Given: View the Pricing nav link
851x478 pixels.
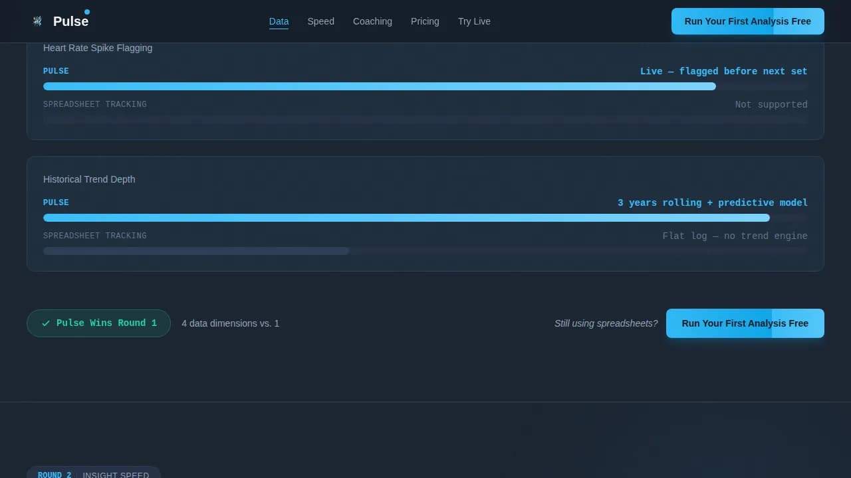Looking at the screenshot, I should [425, 21].
